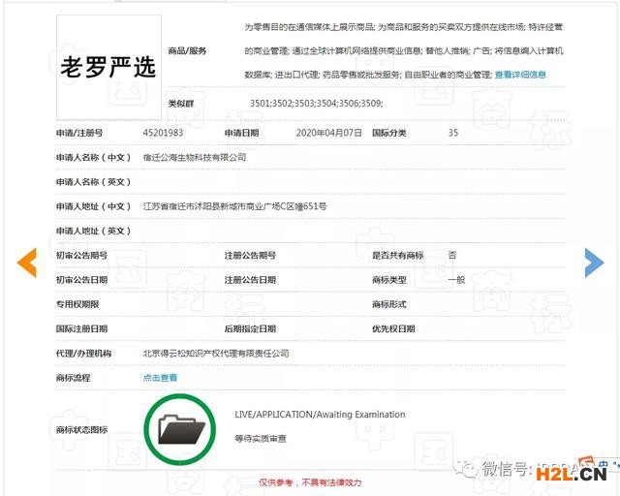The width and height of the screenshot is (620, 496).
Task: Open the 点击查看 trademark process link
Action: (160, 378)
